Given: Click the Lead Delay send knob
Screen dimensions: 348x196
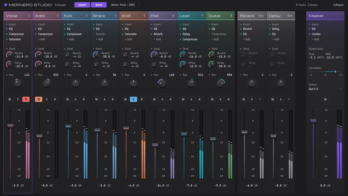Looking at the screenshot, I should pyautogui.click(x=183, y=64).
